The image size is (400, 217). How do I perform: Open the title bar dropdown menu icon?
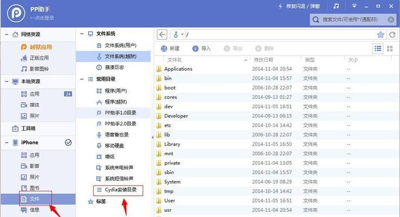tap(354, 6)
